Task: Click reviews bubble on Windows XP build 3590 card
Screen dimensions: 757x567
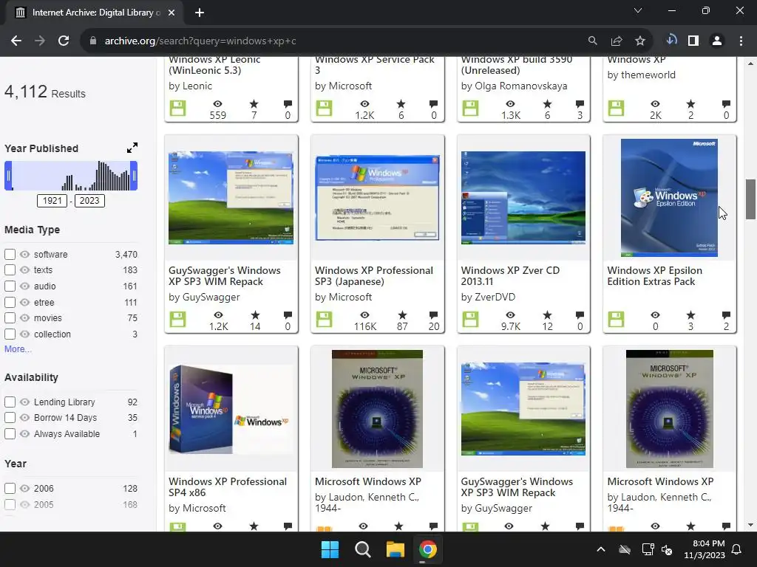Action: point(580,103)
